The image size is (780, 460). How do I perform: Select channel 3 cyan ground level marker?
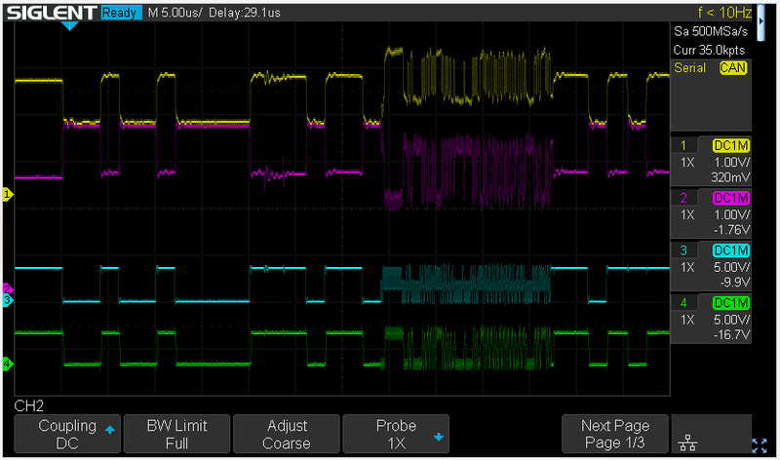(x=7, y=300)
